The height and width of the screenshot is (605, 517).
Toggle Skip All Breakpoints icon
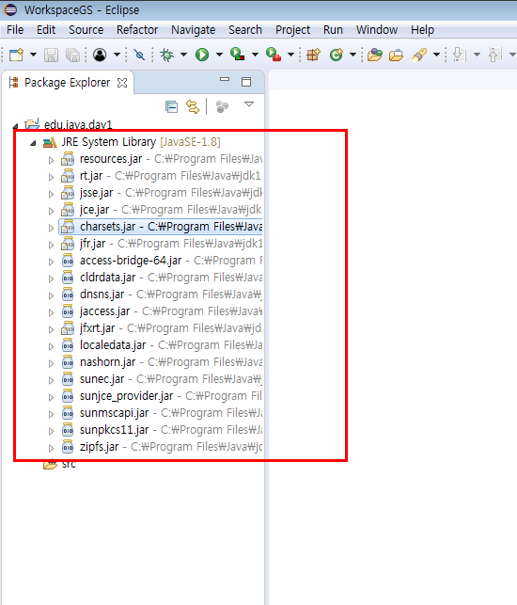(139, 55)
